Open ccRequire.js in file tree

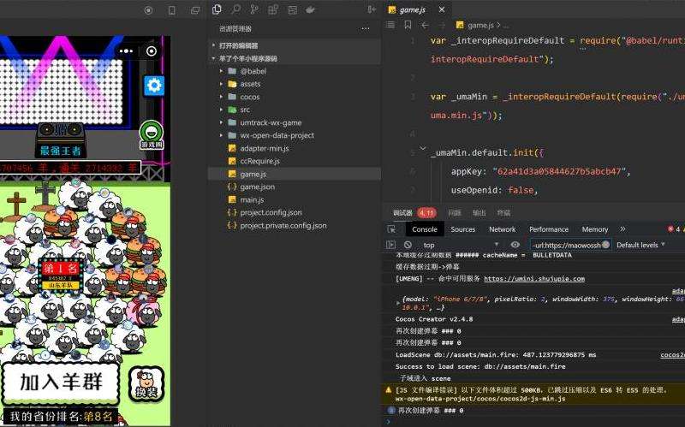(259, 161)
